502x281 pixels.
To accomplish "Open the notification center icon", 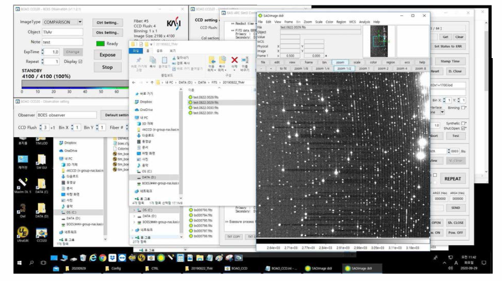I will [x=484, y=263].
